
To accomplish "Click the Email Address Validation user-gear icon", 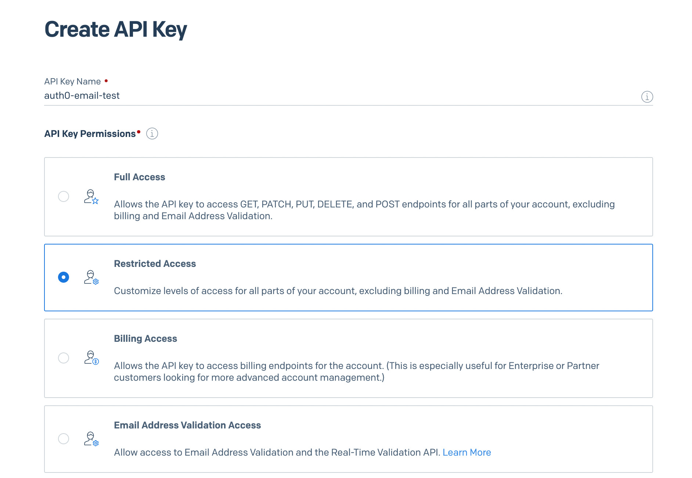I will click(x=91, y=439).
